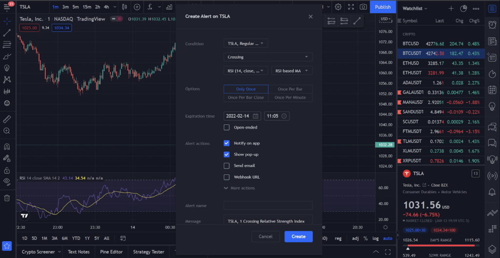Open the favorites star toolbar
This screenshot has height=258, width=500.
click(7, 246)
